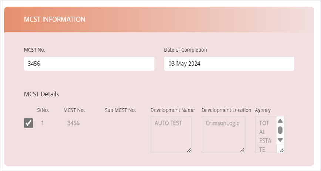The image size is (321, 171).
Task: Open the Date of Completion field
Action: coord(229,64)
